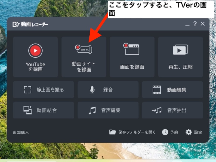Click the YouTube record play icon

(35, 50)
